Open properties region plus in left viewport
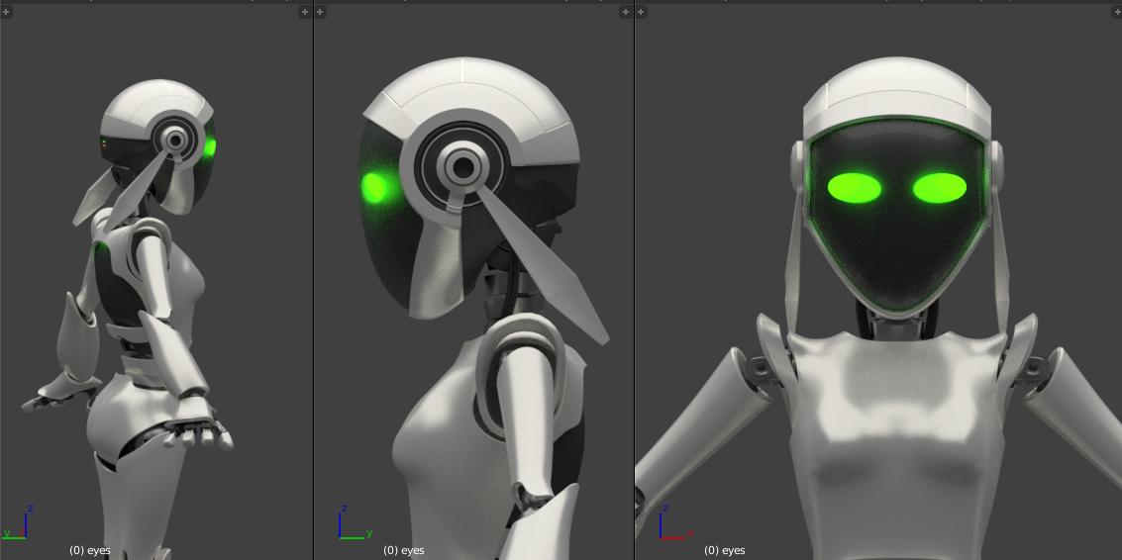This screenshot has width=1122, height=560. click(x=305, y=12)
